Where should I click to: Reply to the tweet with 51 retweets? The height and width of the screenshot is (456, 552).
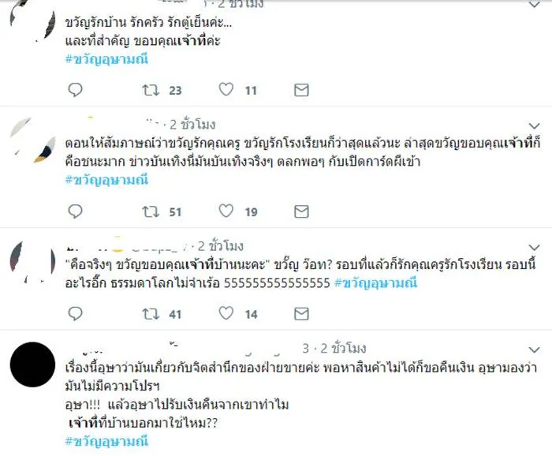pos(75,211)
